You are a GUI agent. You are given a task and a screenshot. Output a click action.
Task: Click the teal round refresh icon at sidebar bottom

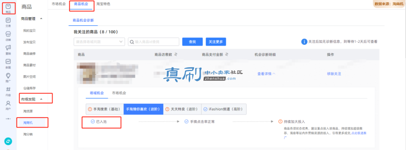pyautogui.click(x=8, y=141)
